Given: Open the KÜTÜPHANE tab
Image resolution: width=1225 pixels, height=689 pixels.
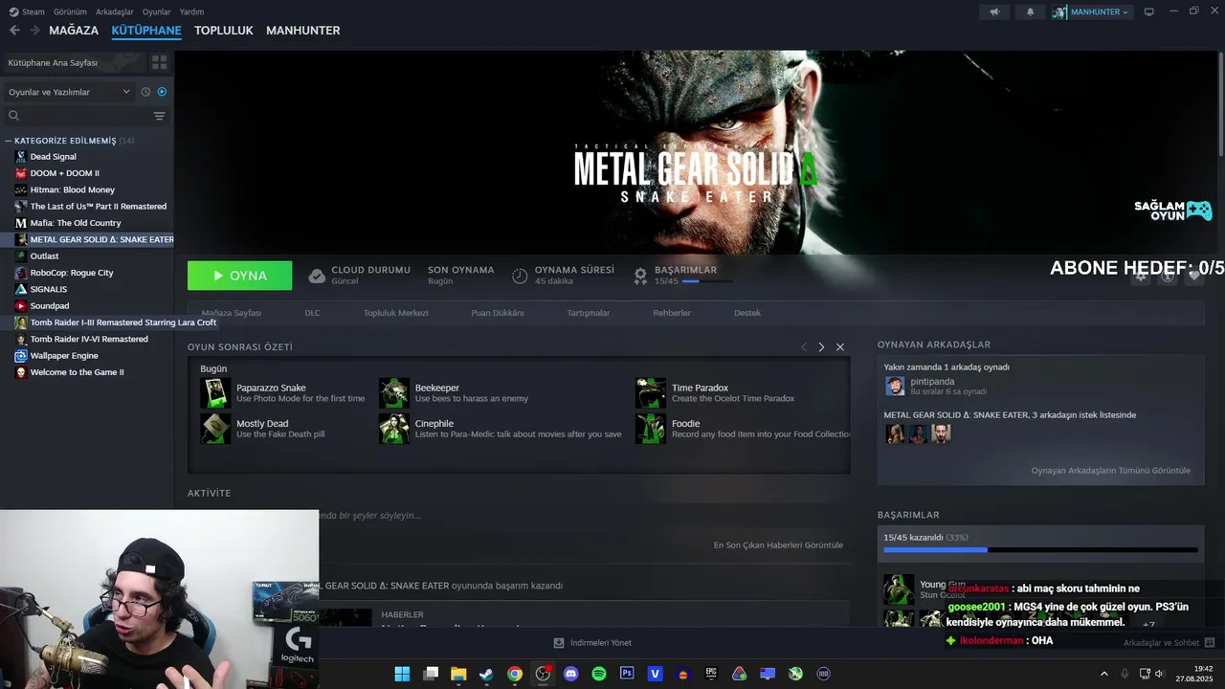Looking at the screenshot, I should coord(146,31).
